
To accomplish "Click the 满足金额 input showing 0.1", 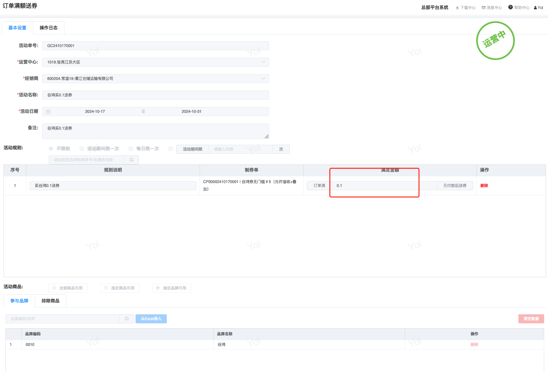I will point(384,186).
